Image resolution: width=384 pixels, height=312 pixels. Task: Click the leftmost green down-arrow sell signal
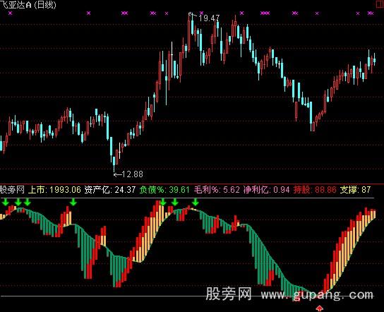coord(6,203)
